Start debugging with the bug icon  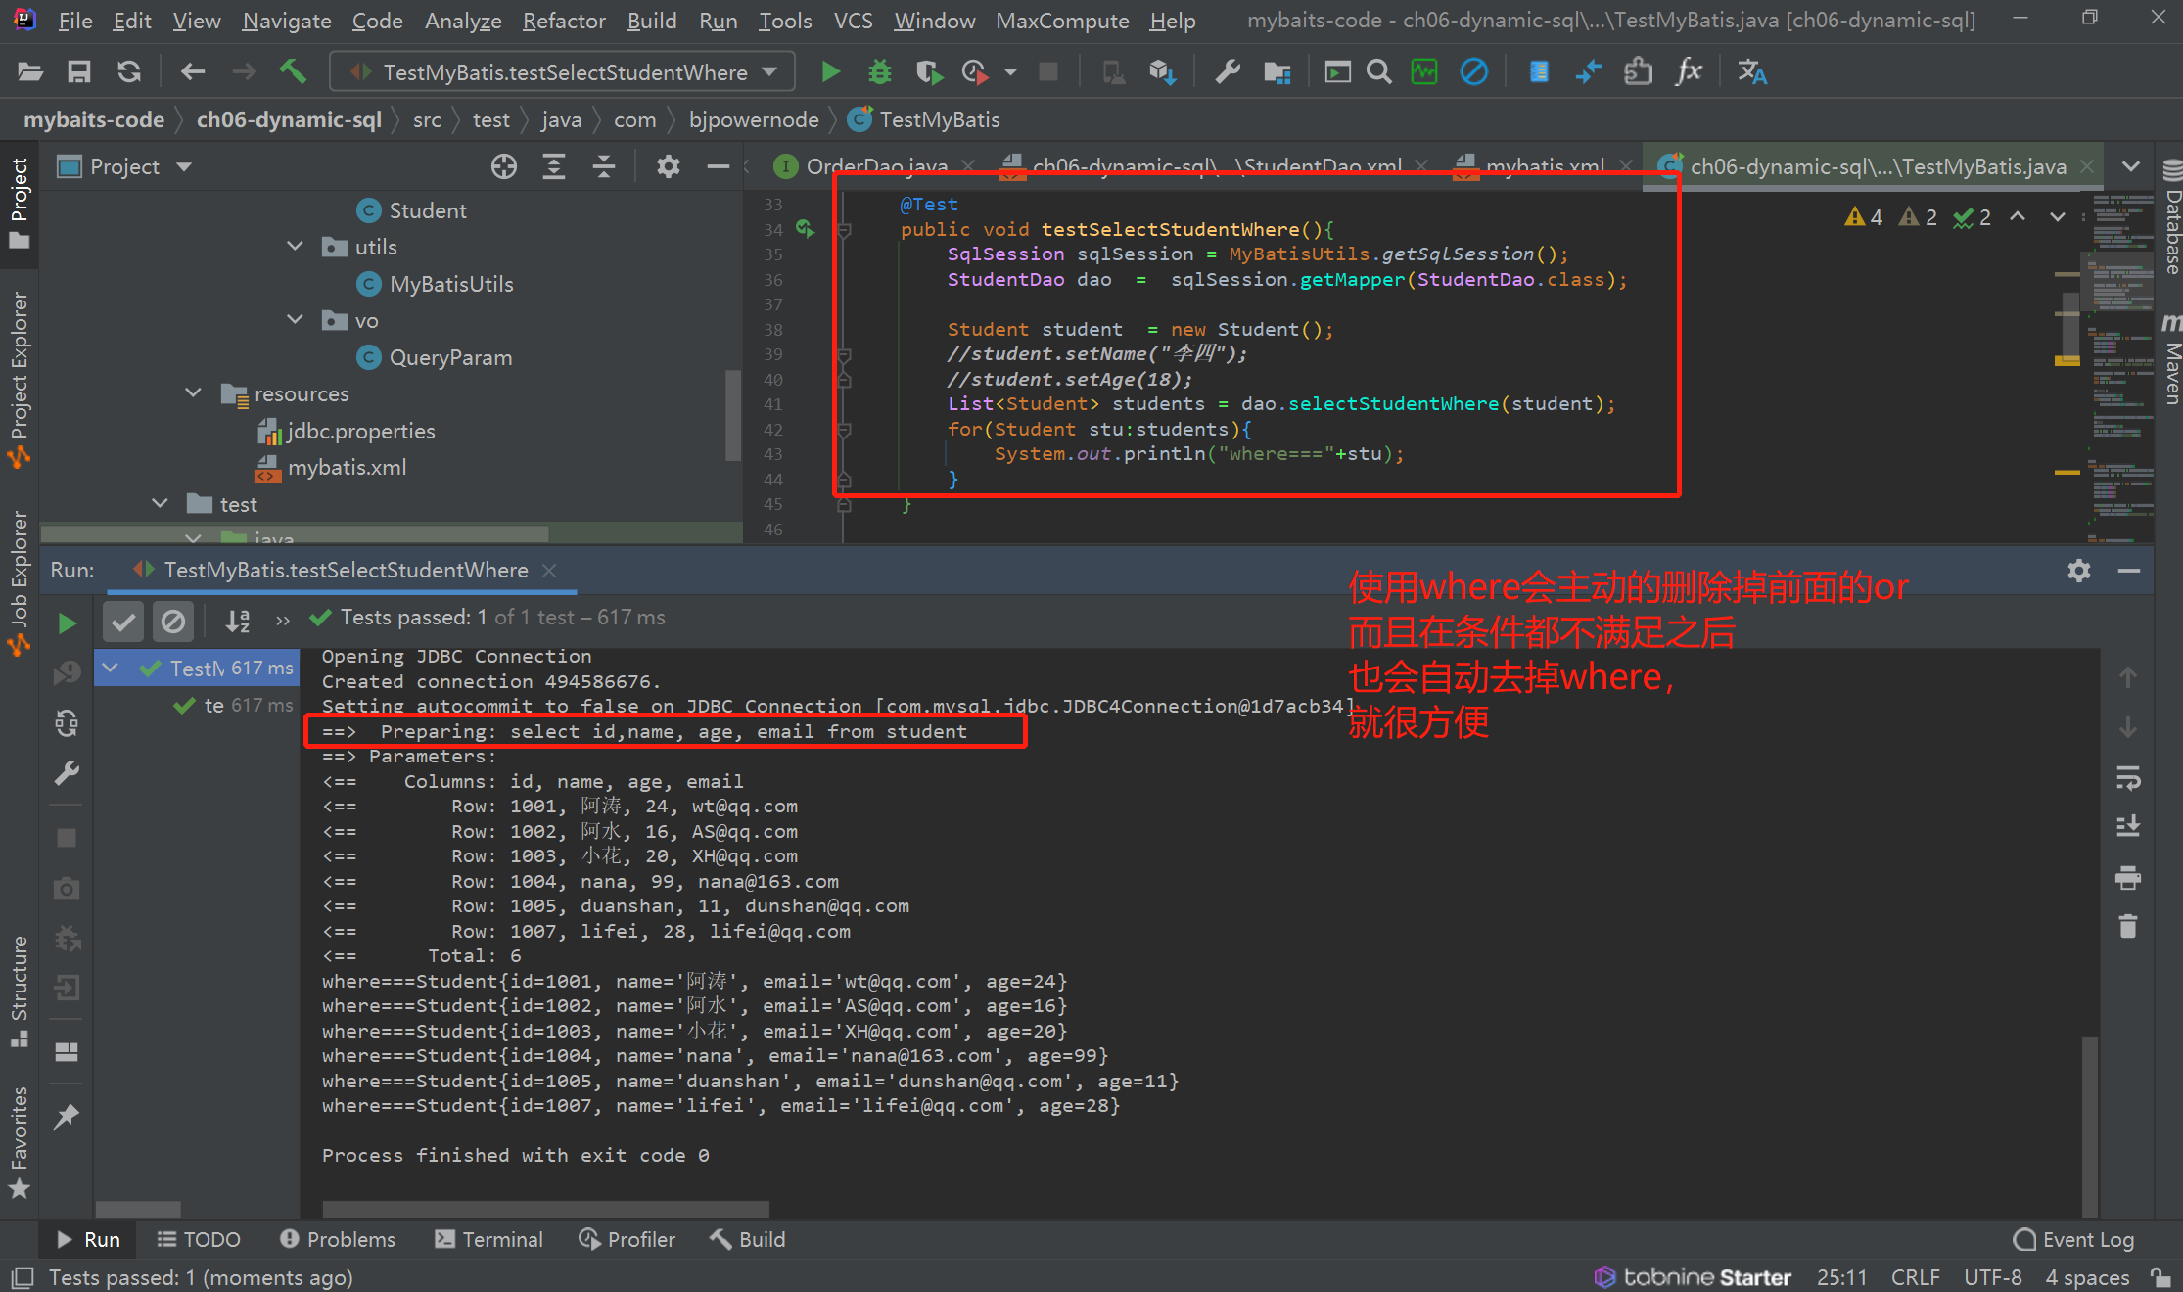point(879,71)
